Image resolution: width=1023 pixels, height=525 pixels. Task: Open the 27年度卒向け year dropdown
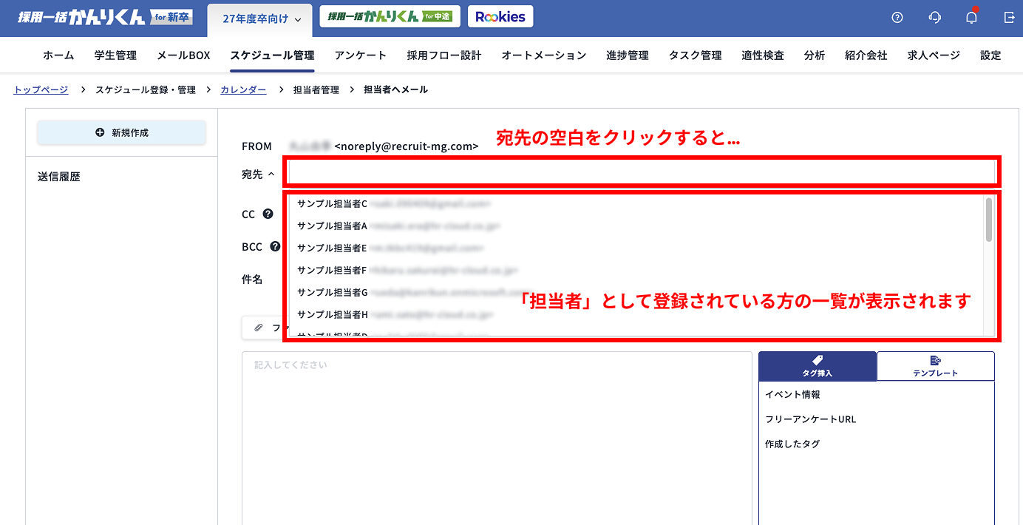click(x=262, y=18)
